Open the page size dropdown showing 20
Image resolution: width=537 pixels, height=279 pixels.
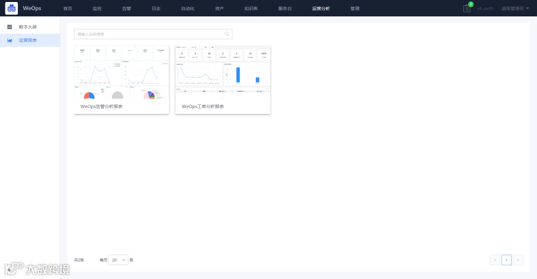(118, 260)
